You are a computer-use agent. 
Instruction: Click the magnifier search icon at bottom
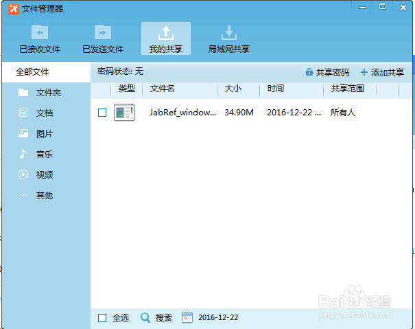[145, 317]
